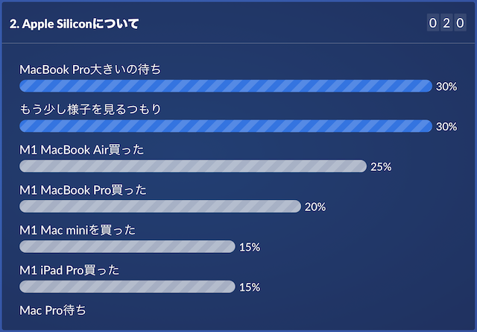Choose the "M1 iPad Pro買った" answer
This screenshot has height=332, width=477.
pyautogui.click(x=69, y=270)
